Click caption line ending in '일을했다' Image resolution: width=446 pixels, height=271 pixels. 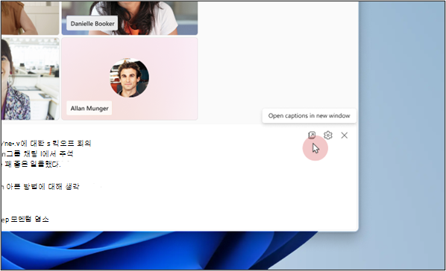(31, 165)
